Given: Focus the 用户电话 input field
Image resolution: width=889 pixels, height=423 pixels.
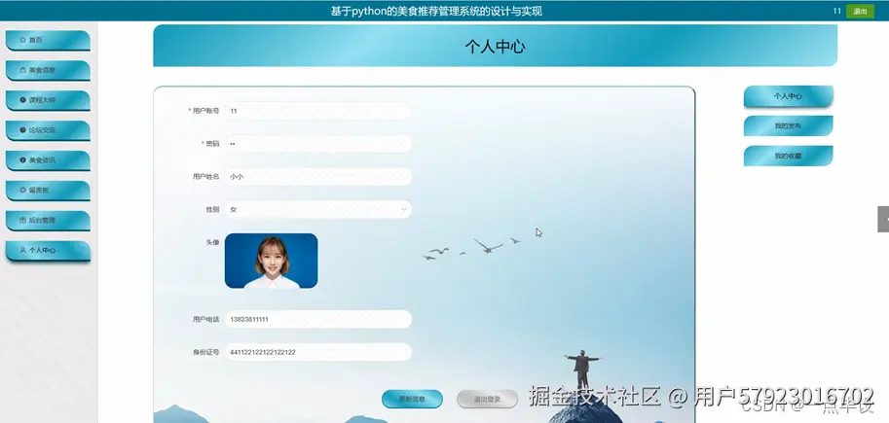Looking at the screenshot, I should tap(318, 319).
